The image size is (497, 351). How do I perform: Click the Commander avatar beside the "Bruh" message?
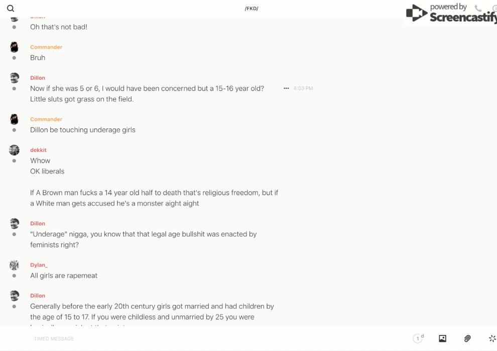coord(14,48)
